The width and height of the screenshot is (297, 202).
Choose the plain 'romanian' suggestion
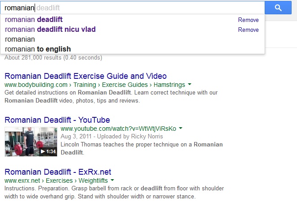click(20, 39)
